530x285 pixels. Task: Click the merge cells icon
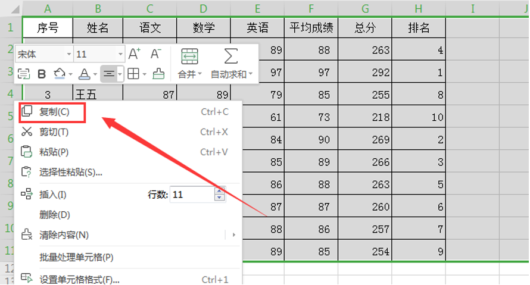pyautogui.click(x=189, y=57)
